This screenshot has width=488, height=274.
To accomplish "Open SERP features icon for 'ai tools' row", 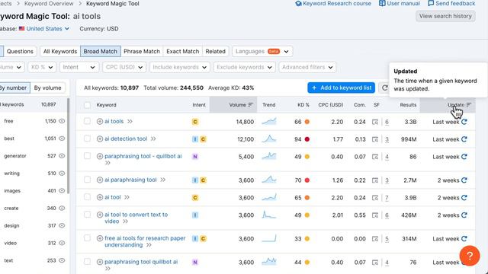I will [x=375, y=122].
